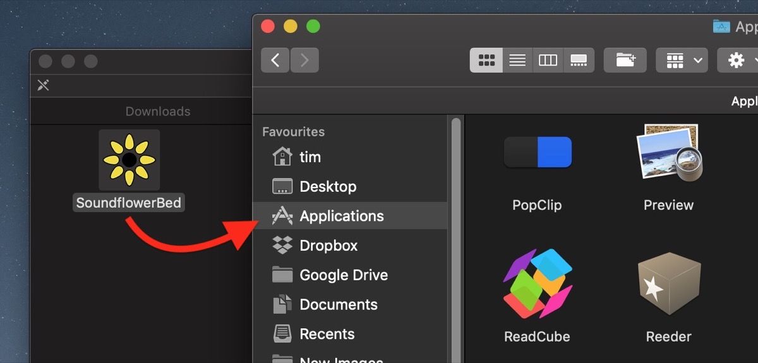Screen dimensions: 758x363
Task: Go back with the left chevron button
Action: click(x=275, y=60)
